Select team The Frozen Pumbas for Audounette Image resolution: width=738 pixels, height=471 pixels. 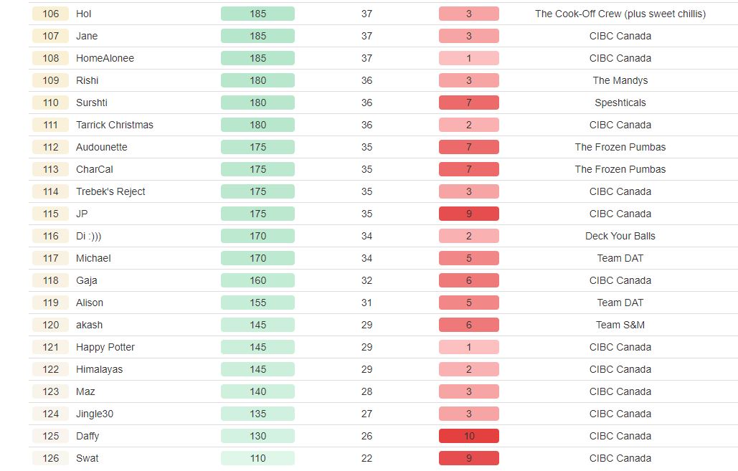(620, 147)
